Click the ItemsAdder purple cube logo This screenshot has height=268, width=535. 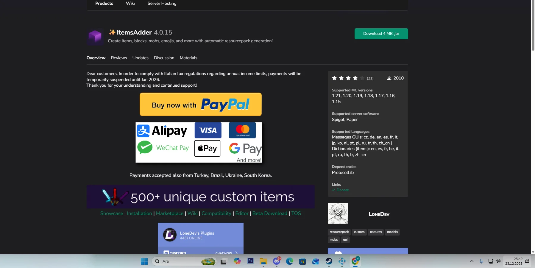tap(95, 37)
